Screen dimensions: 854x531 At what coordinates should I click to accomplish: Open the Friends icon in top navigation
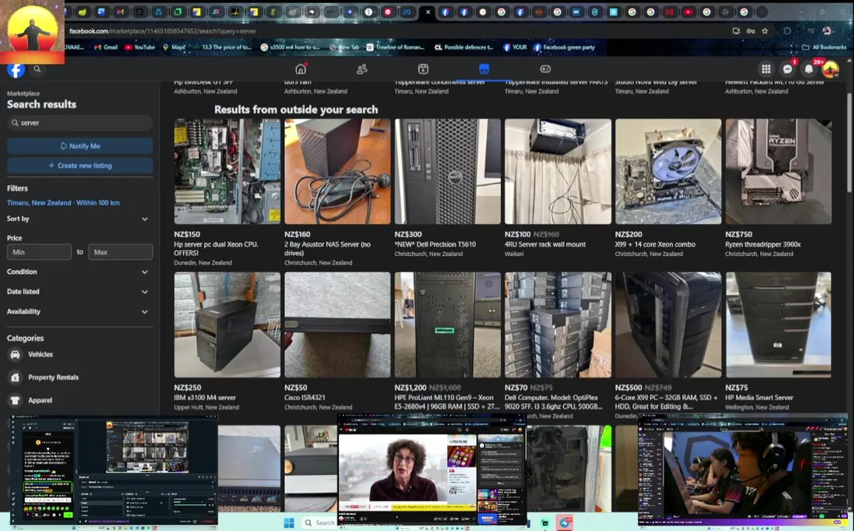pyautogui.click(x=362, y=69)
